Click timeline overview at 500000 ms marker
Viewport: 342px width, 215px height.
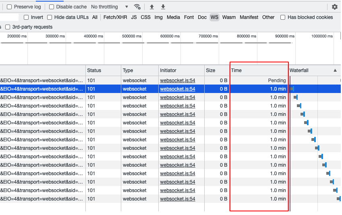[x=132, y=36]
